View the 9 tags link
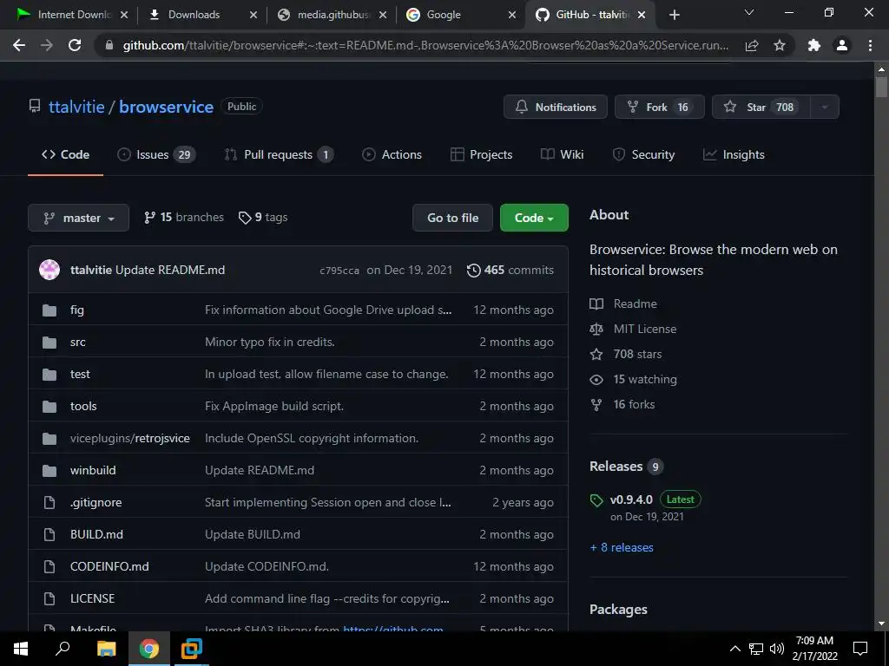The width and height of the screenshot is (889, 666). [x=263, y=218]
